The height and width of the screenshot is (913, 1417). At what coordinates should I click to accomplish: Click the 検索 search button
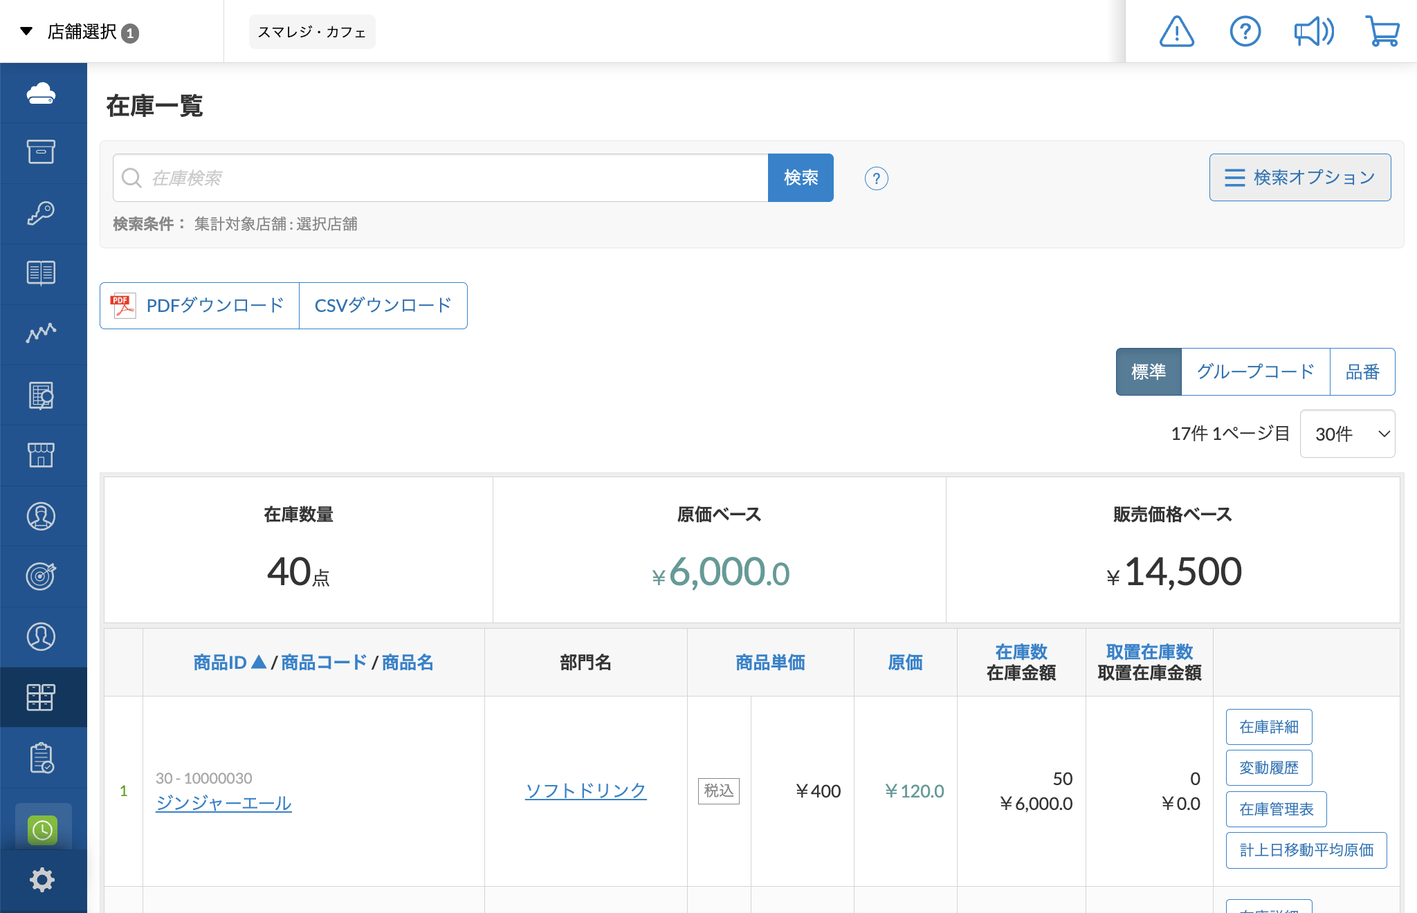click(801, 178)
